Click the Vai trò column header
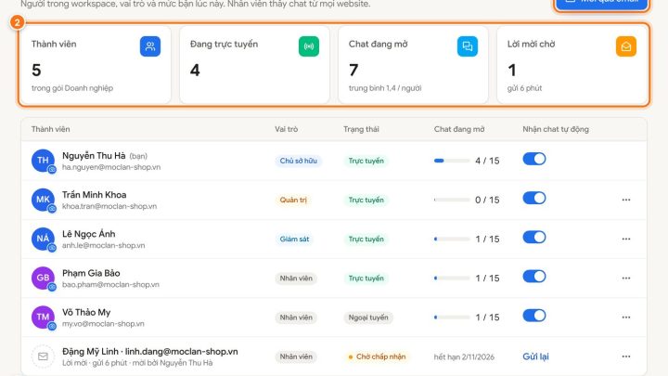This screenshot has width=668, height=376. click(x=287, y=129)
